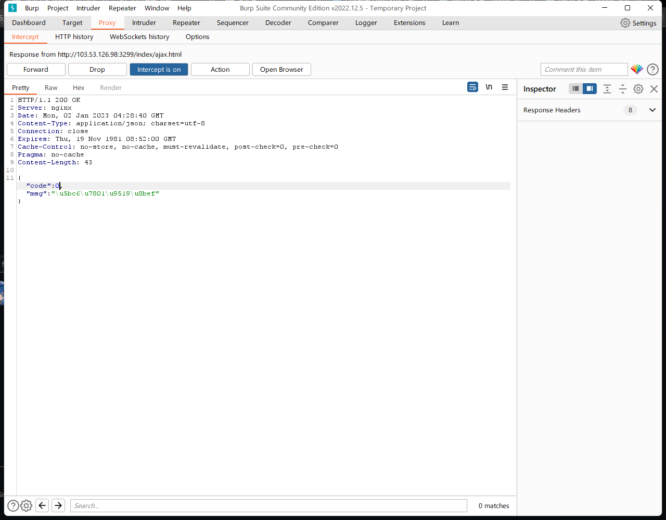Toggle the Intercept is on button
The height and width of the screenshot is (520, 666).
coord(159,70)
